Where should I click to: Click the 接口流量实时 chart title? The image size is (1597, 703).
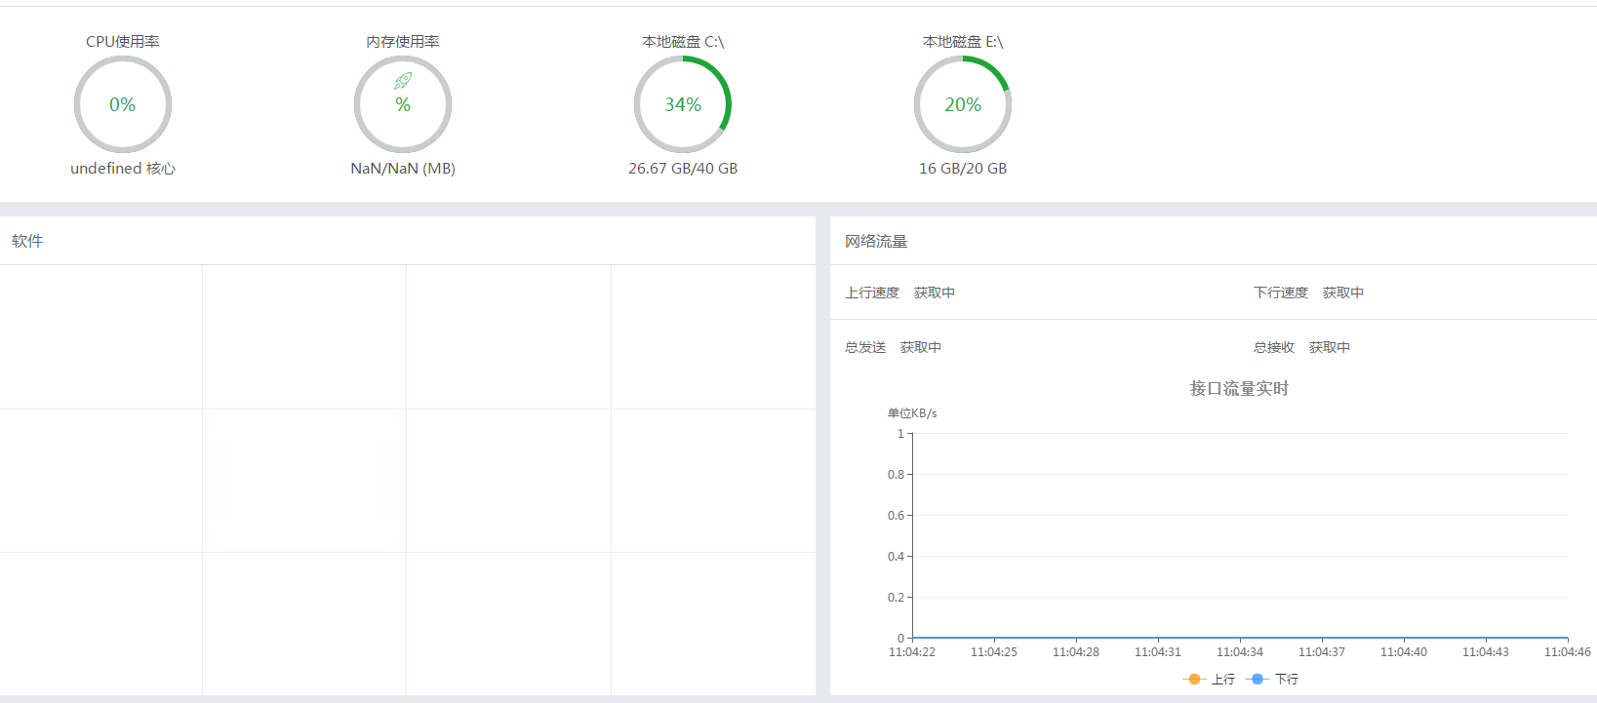(x=1239, y=388)
